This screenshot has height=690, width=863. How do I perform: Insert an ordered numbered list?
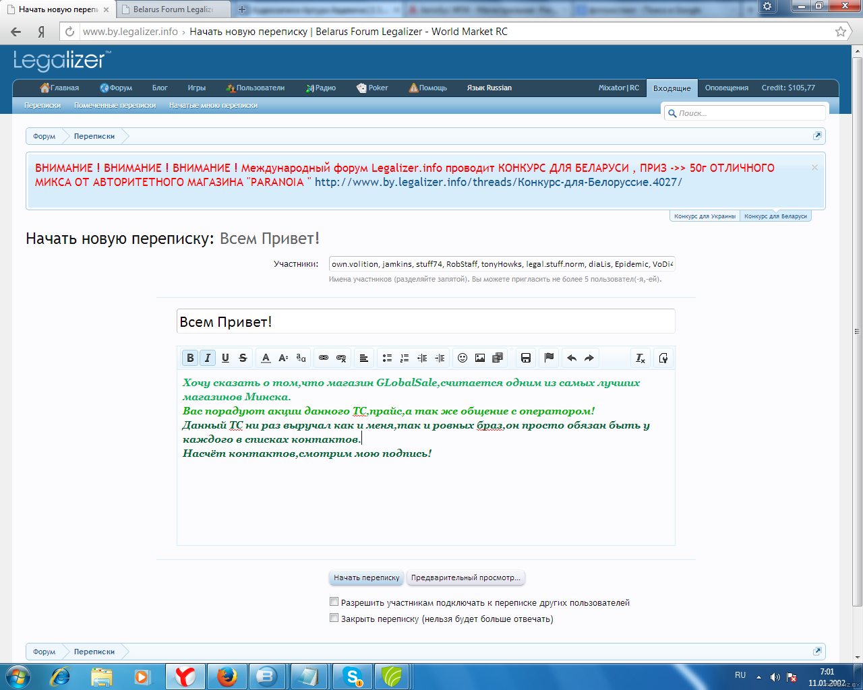coord(405,358)
